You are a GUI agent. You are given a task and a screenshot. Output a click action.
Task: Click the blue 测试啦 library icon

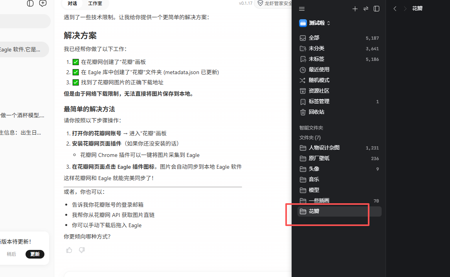point(303,23)
